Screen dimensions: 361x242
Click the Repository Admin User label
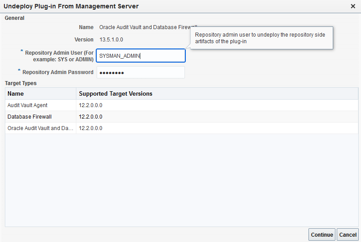(59, 56)
